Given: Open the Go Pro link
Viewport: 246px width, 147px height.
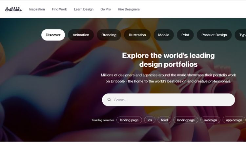Looking at the screenshot, I should click(106, 9).
